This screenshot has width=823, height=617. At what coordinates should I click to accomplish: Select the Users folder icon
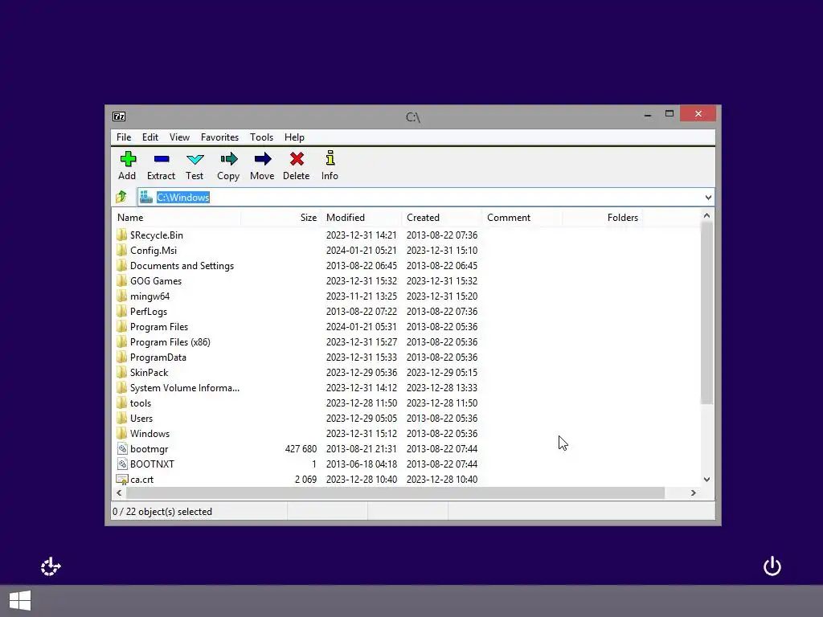pos(122,418)
